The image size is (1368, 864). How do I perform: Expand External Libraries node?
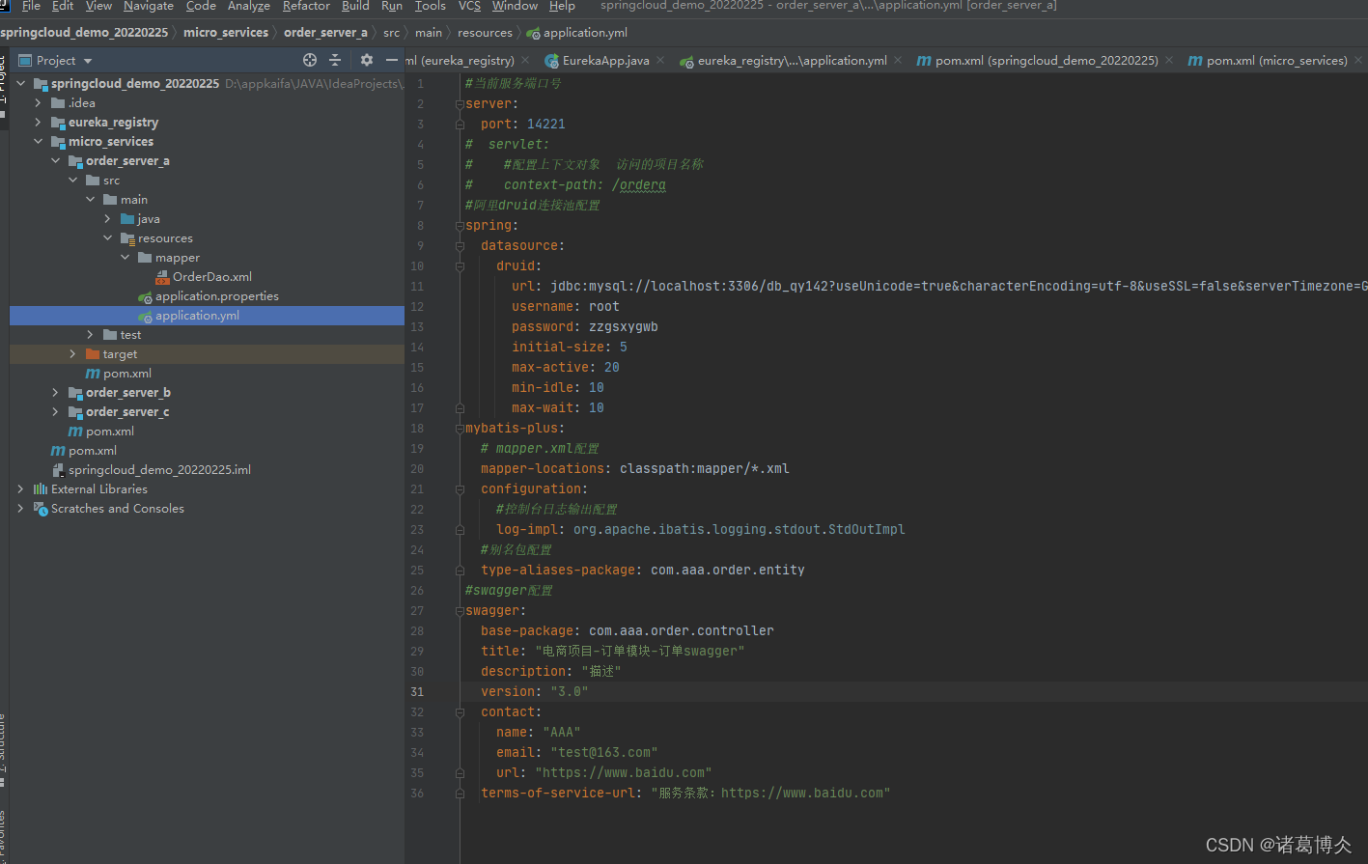click(20, 489)
